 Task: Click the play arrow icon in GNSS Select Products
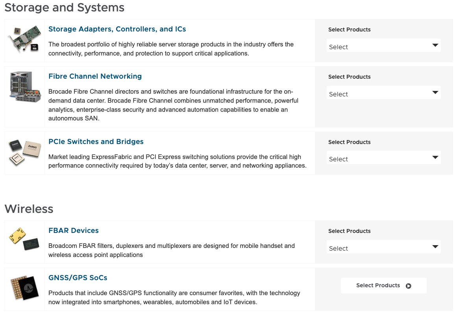[408, 286]
